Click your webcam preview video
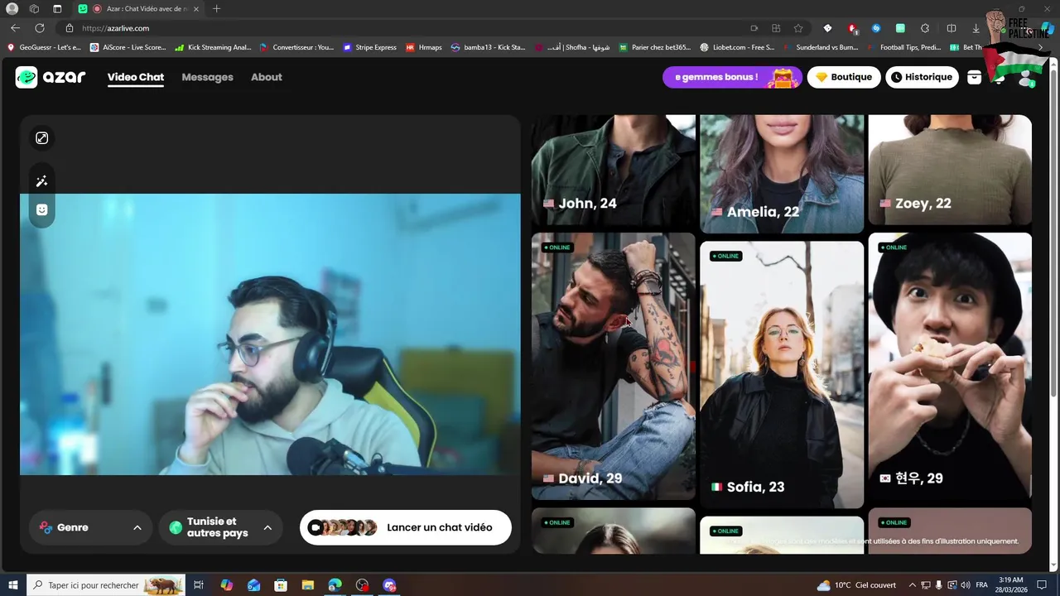Image resolution: width=1060 pixels, height=596 pixels. click(270, 334)
